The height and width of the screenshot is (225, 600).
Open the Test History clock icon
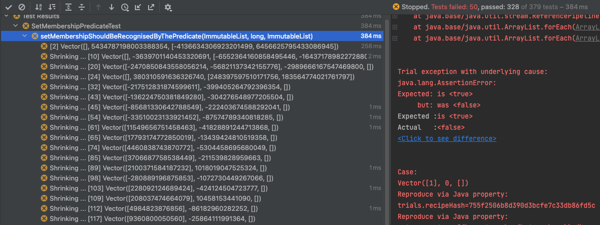(x=125, y=7)
